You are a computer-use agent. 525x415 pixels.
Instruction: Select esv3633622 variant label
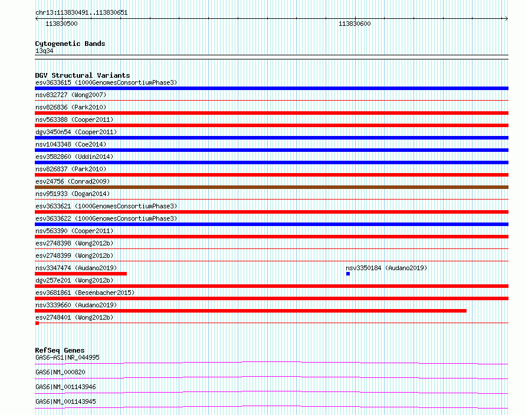pos(106,218)
